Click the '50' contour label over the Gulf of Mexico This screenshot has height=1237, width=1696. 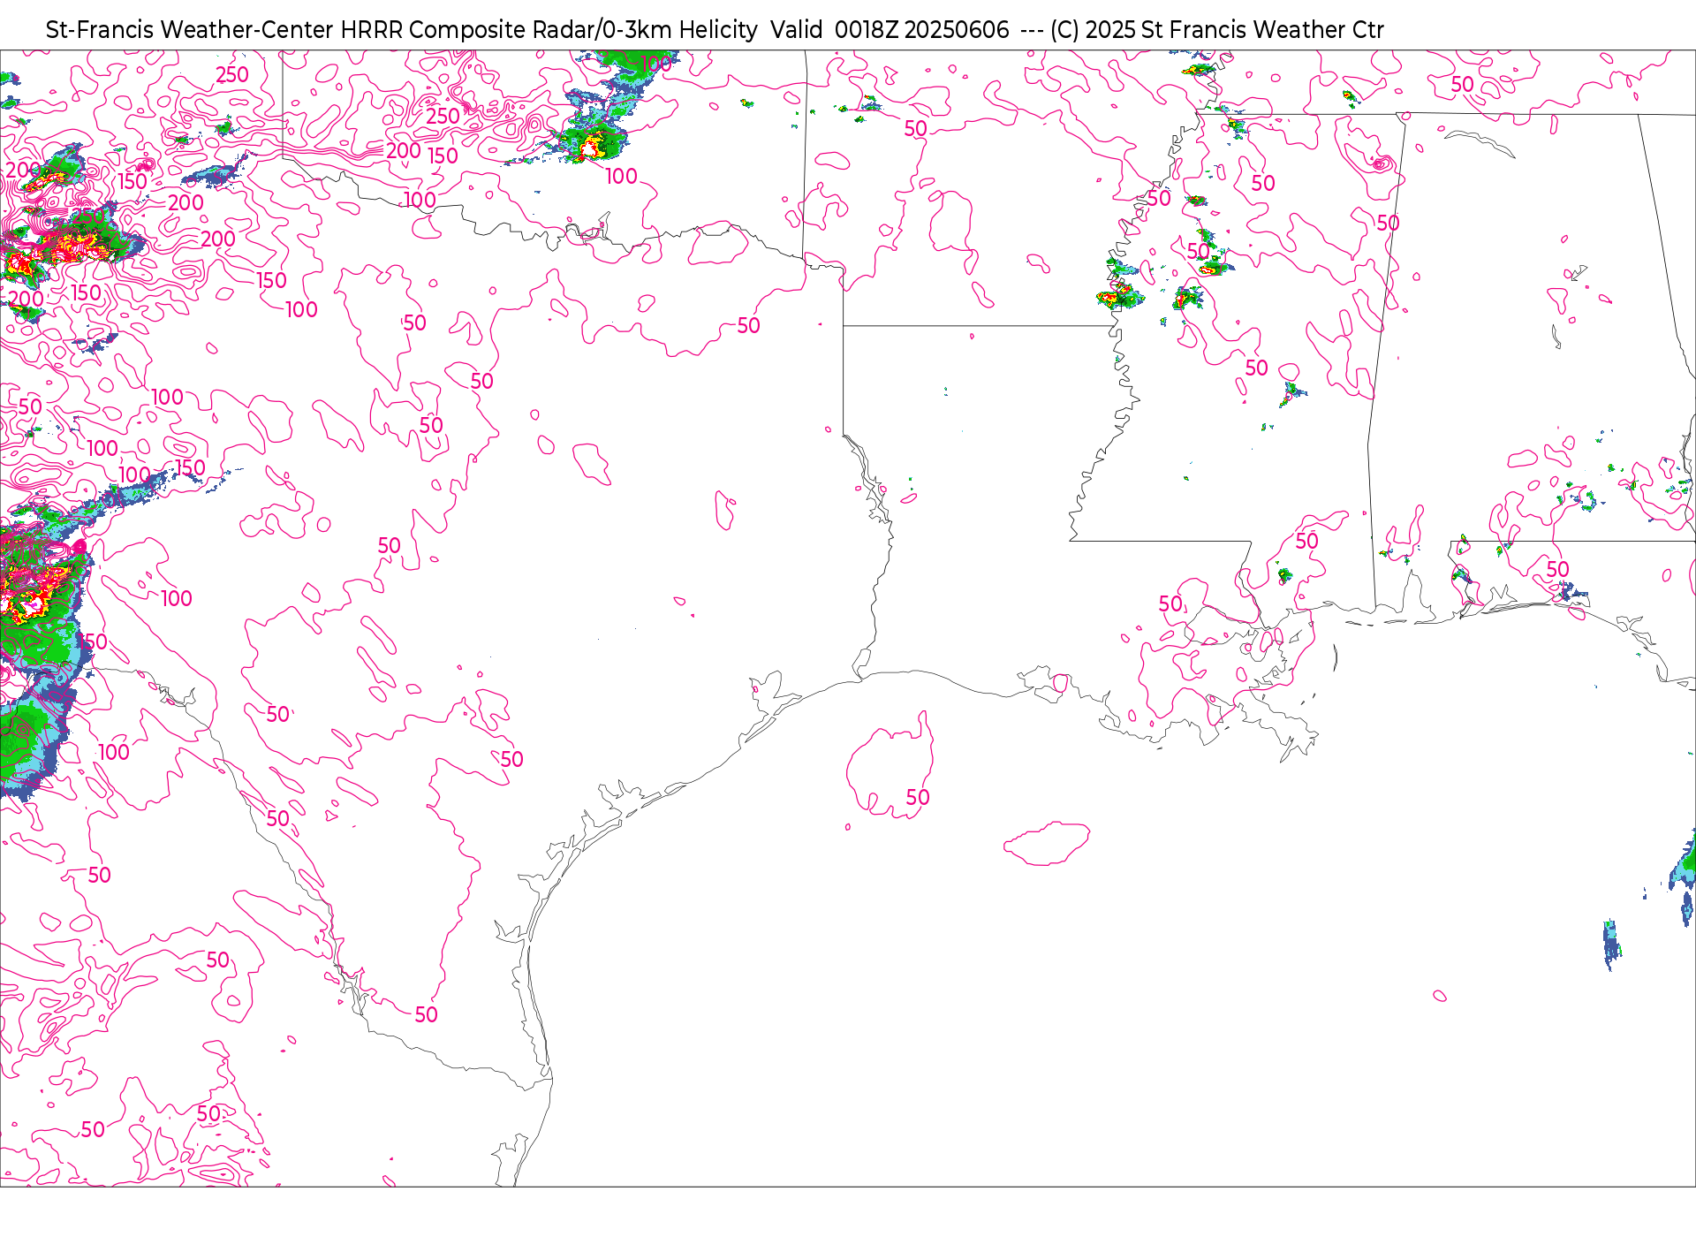point(918,798)
